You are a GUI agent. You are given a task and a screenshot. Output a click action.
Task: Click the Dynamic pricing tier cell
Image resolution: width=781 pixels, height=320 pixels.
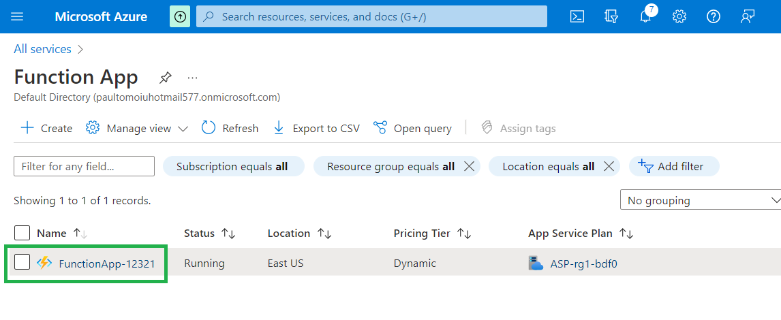pyautogui.click(x=414, y=263)
